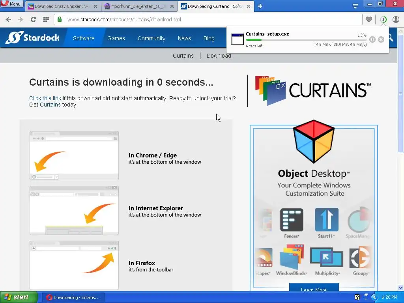Open the tab menu icon in title bar
Viewport: 404px width, 303px height.
tap(355, 6)
